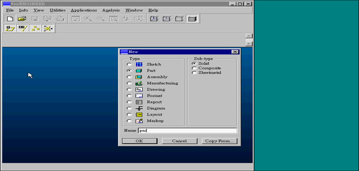Click the Sketch type icon
This screenshot has width=359, height=171.
pos(139,64)
